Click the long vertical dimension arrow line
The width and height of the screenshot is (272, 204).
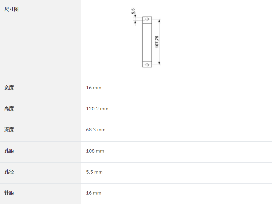coord(159,42)
